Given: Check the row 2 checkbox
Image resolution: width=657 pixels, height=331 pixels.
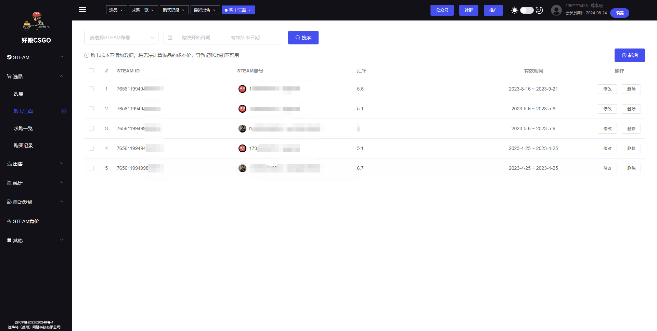Looking at the screenshot, I should tap(91, 109).
